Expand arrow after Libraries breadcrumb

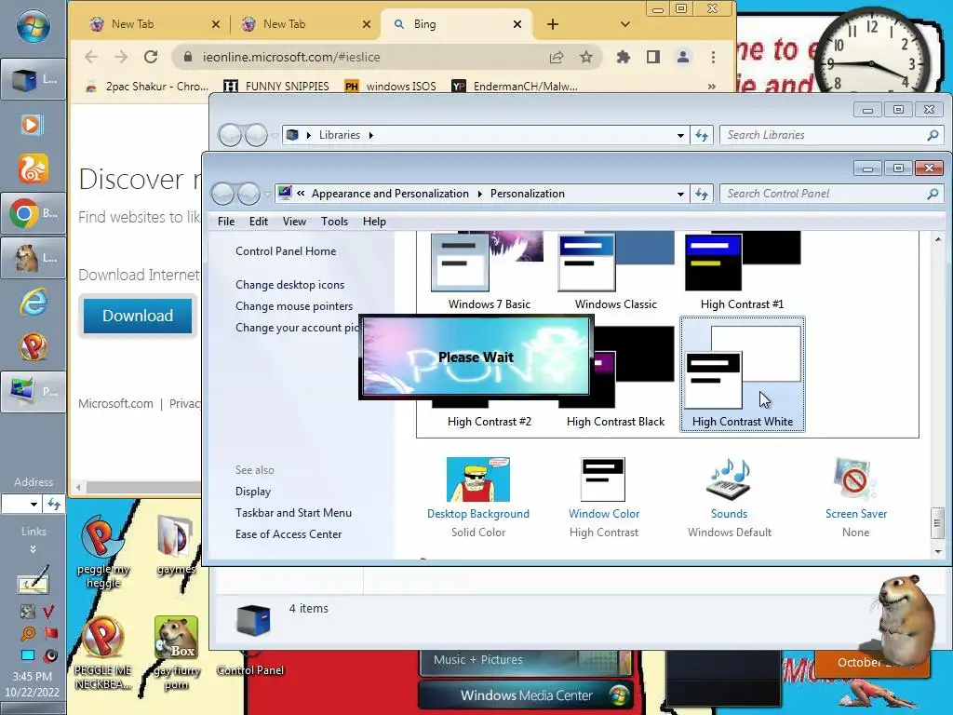click(x=370, y=135)
